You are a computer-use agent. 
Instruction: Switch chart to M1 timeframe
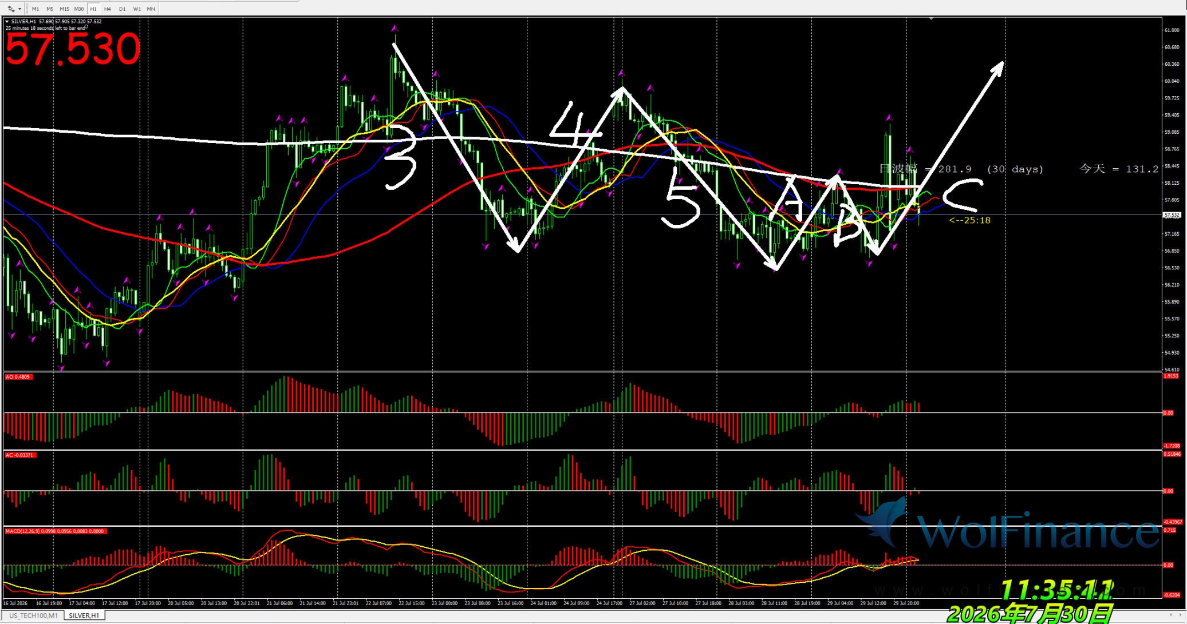tap(36, 9)
